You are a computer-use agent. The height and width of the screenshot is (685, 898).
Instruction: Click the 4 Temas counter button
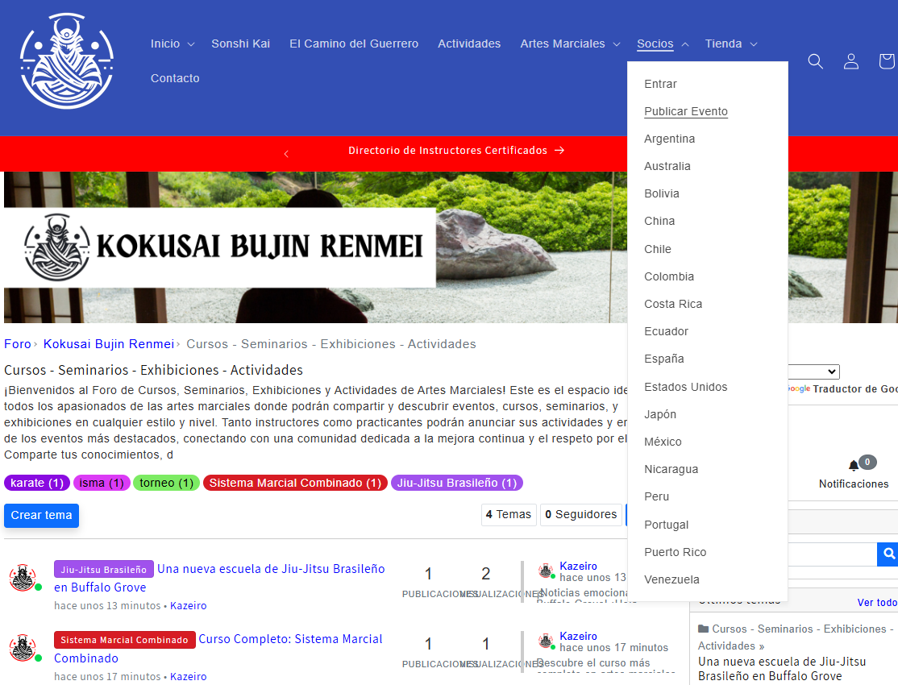click(509, 514)
